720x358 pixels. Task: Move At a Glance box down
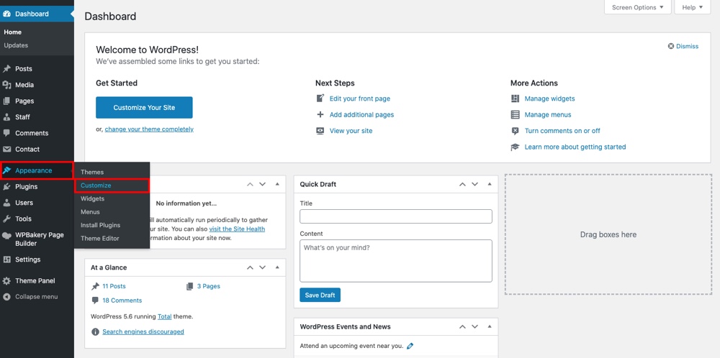coord(262,267)
